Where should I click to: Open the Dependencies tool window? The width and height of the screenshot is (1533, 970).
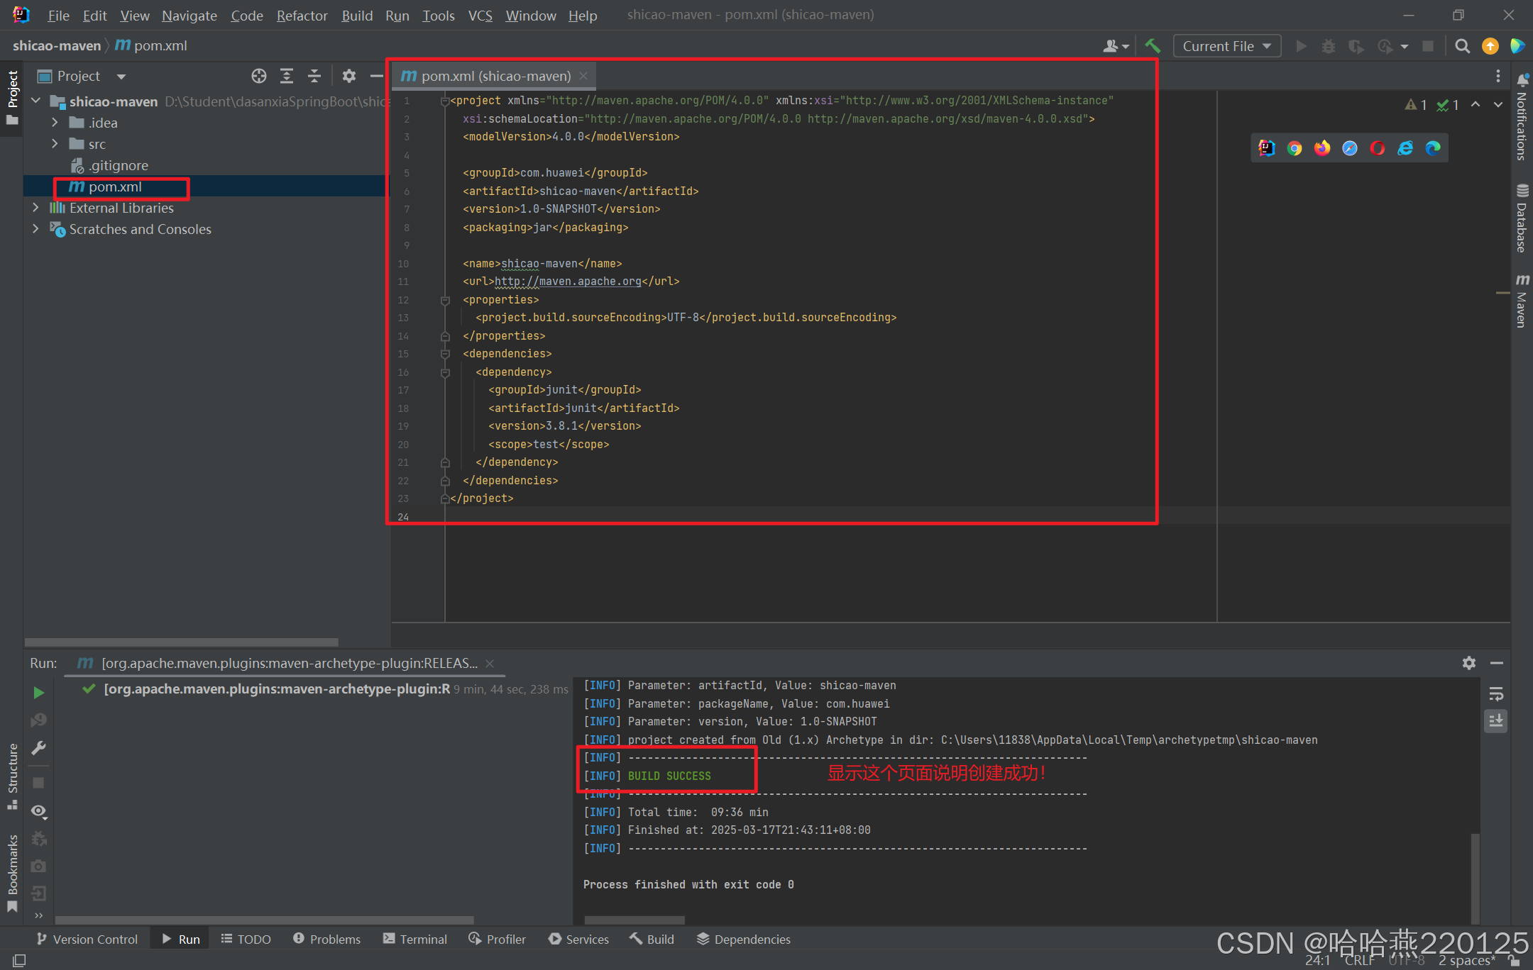(x=744, y=939)
